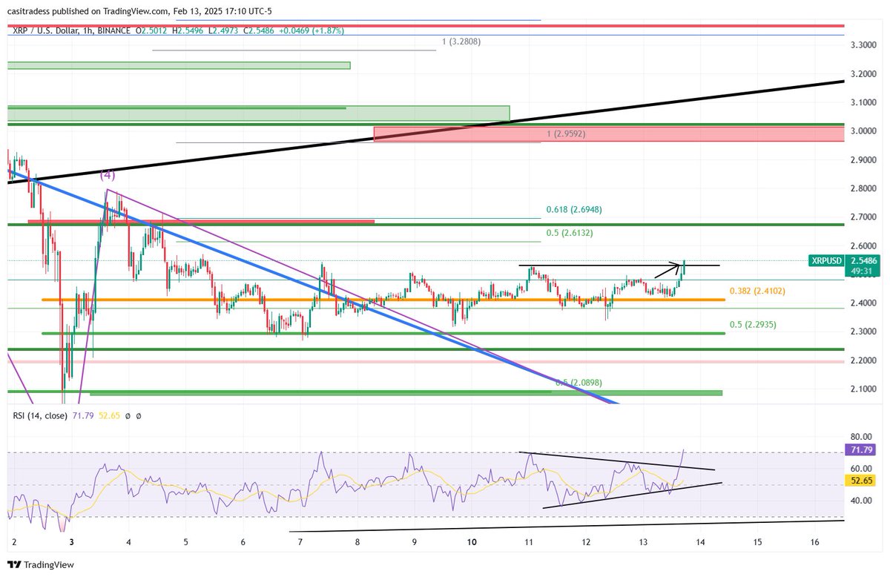
Task: Click the purple (4) wave label
Action: coord(108,176)
